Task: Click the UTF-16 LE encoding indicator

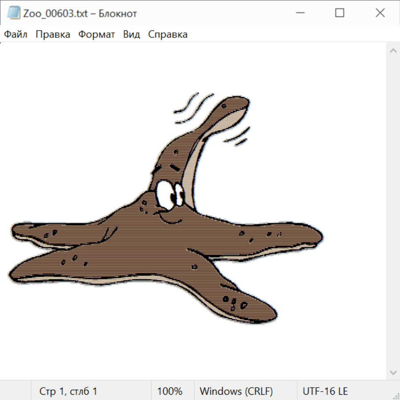Action: click(325, 391)
